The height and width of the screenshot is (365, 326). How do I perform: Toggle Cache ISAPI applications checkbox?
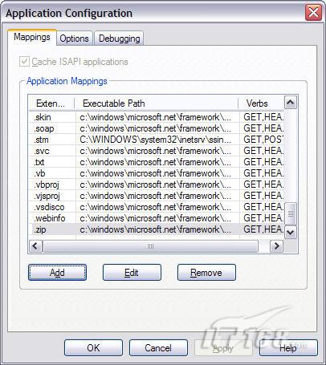click(x=24, y=62)
